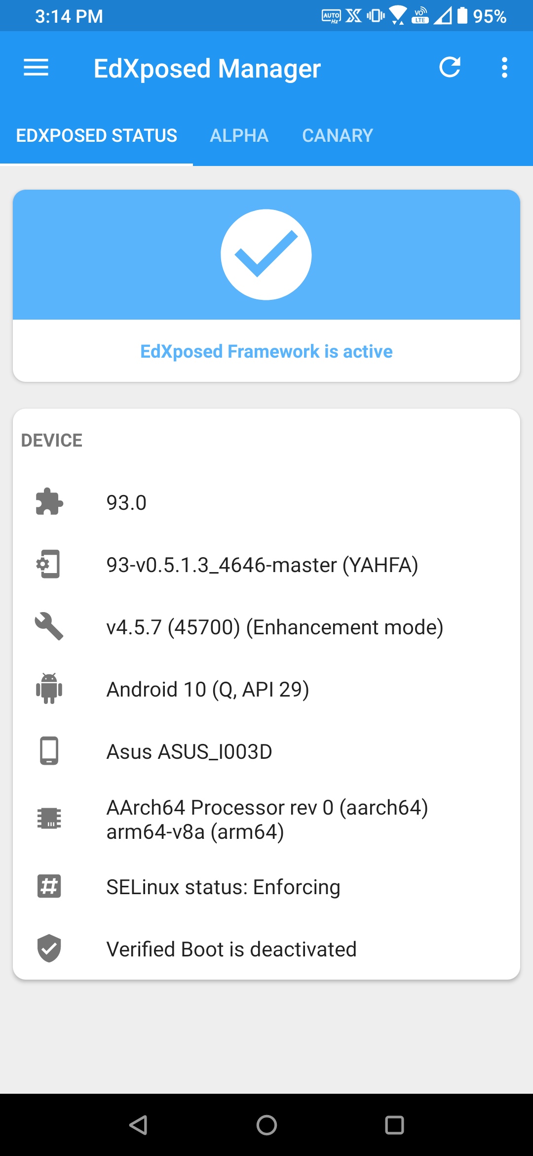Click the blue checkmark status circle
The height and width of the screenshot is (1156, 533).
(x=266, y=254)
